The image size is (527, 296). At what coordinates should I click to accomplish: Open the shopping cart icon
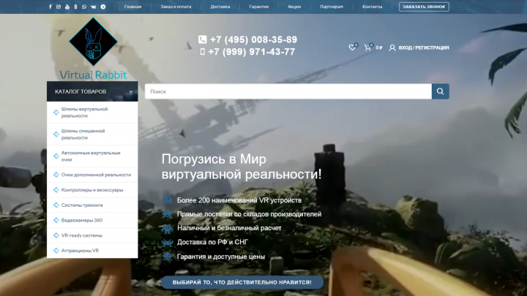pyautogui.click(x=367, y=48)
